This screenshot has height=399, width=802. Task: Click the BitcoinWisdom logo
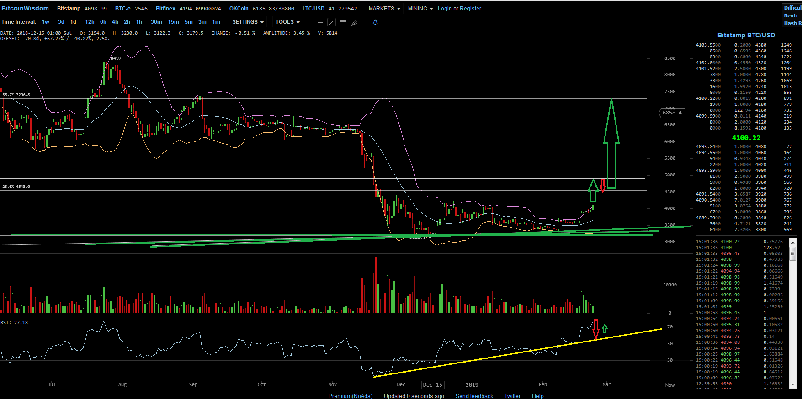(x=25, y=8)
